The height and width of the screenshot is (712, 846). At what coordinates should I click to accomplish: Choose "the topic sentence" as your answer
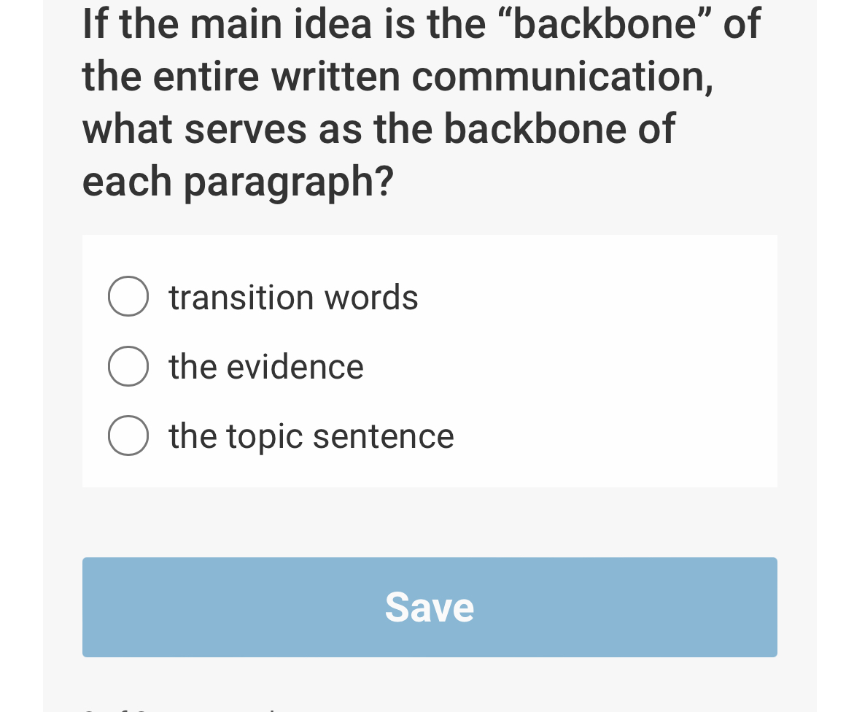(x=311, y=436)
